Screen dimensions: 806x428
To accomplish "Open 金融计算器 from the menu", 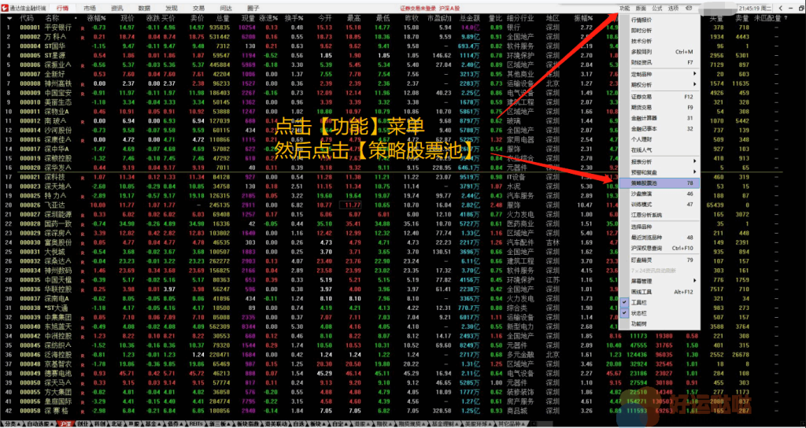I will [660, 118].
